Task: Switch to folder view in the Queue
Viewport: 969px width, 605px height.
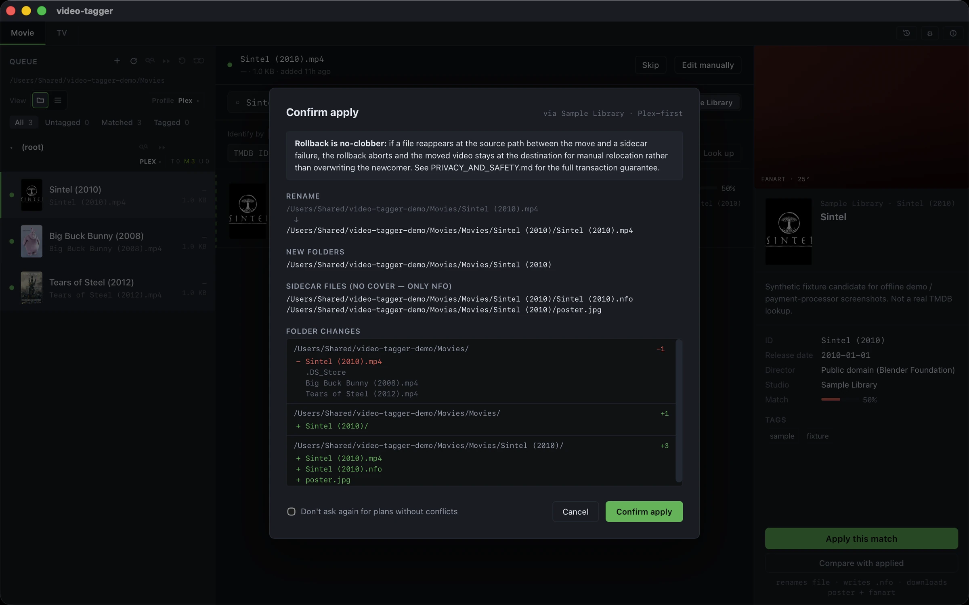Action: 40,100
